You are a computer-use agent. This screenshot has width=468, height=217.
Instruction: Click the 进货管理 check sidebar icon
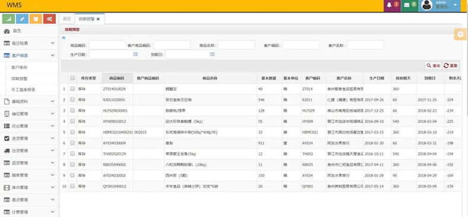[x=7, y=139]
